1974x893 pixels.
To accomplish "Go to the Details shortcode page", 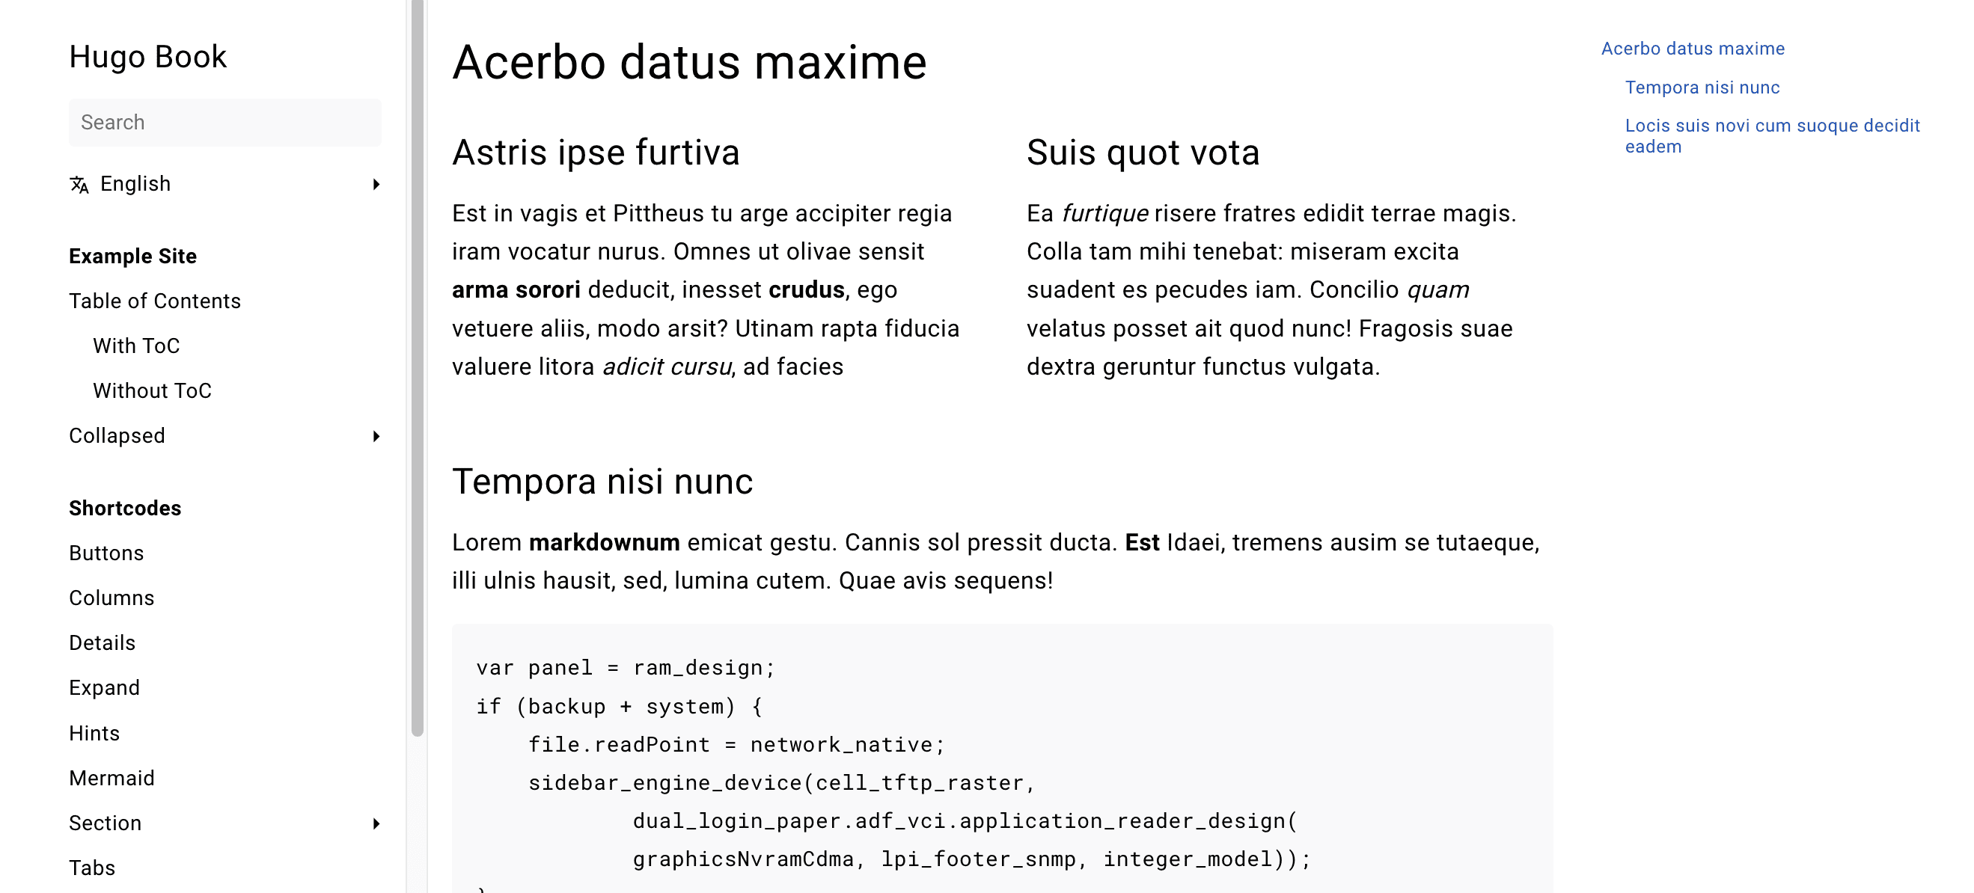I will (x=102, y=643).
